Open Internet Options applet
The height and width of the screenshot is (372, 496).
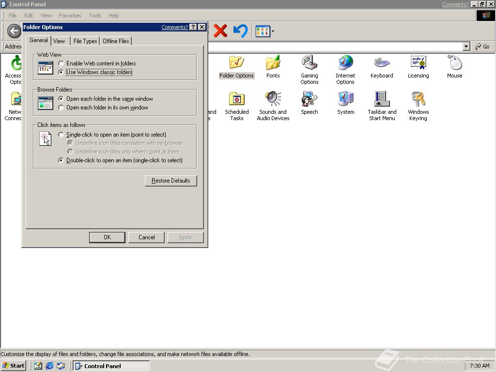point(345,70)
